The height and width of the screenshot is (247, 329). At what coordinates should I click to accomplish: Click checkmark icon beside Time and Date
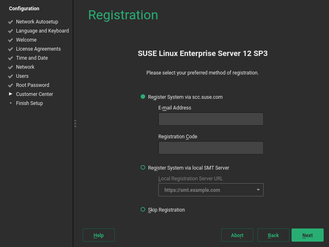tap(11, 58)
